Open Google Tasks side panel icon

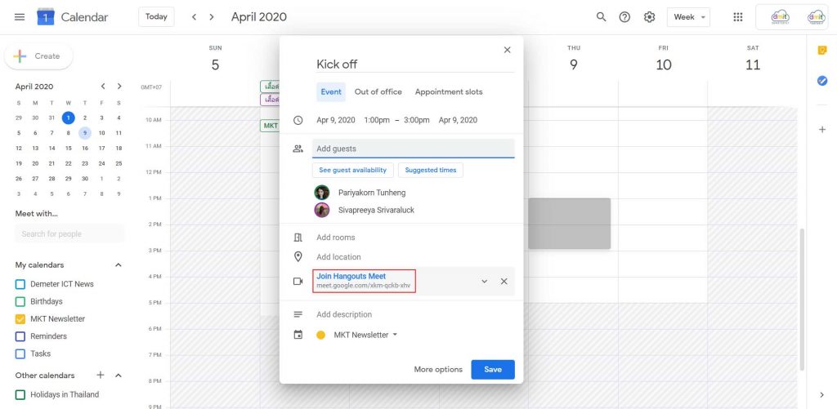pos(822,81)
